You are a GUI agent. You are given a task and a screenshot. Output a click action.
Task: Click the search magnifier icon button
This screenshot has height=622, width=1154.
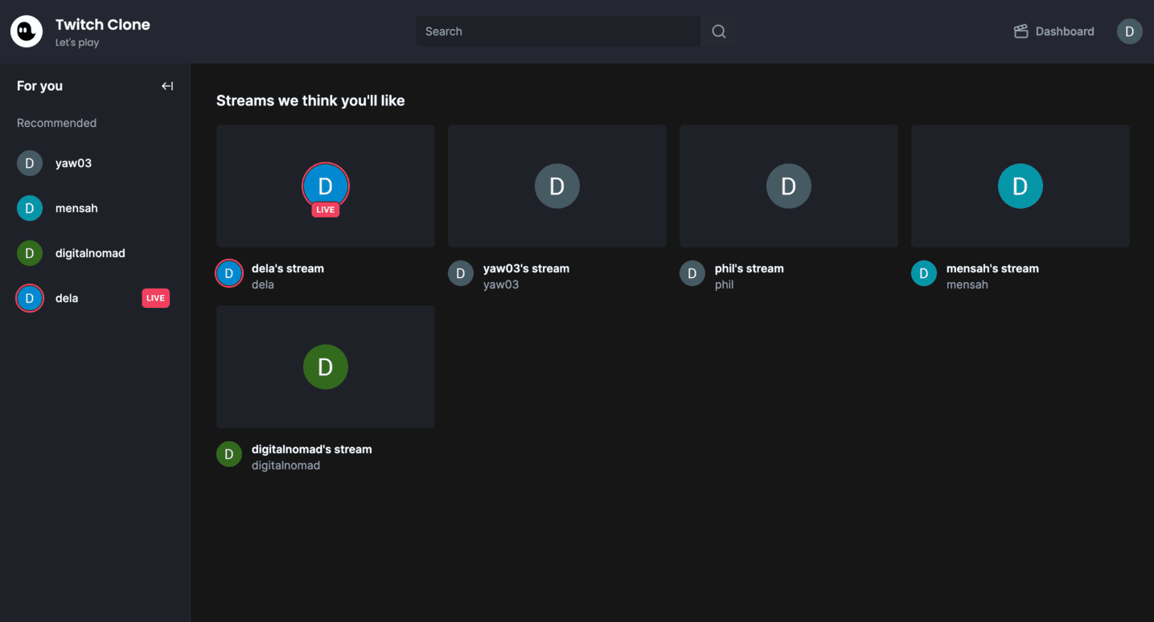pyautogui.click(x=719, y=31)
